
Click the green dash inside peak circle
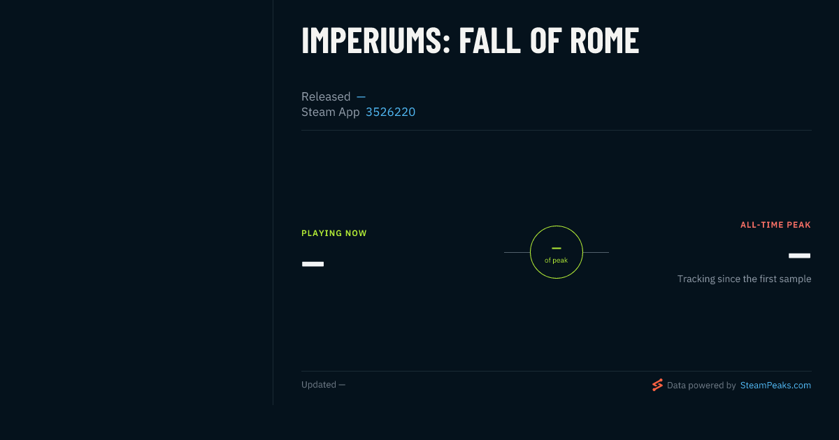[557, 248]
